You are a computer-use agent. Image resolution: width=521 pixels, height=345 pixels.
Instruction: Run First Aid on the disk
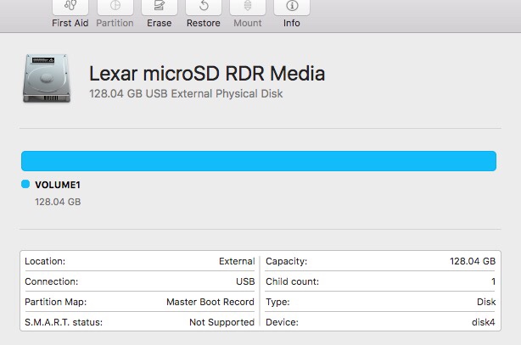pos(70,8)
